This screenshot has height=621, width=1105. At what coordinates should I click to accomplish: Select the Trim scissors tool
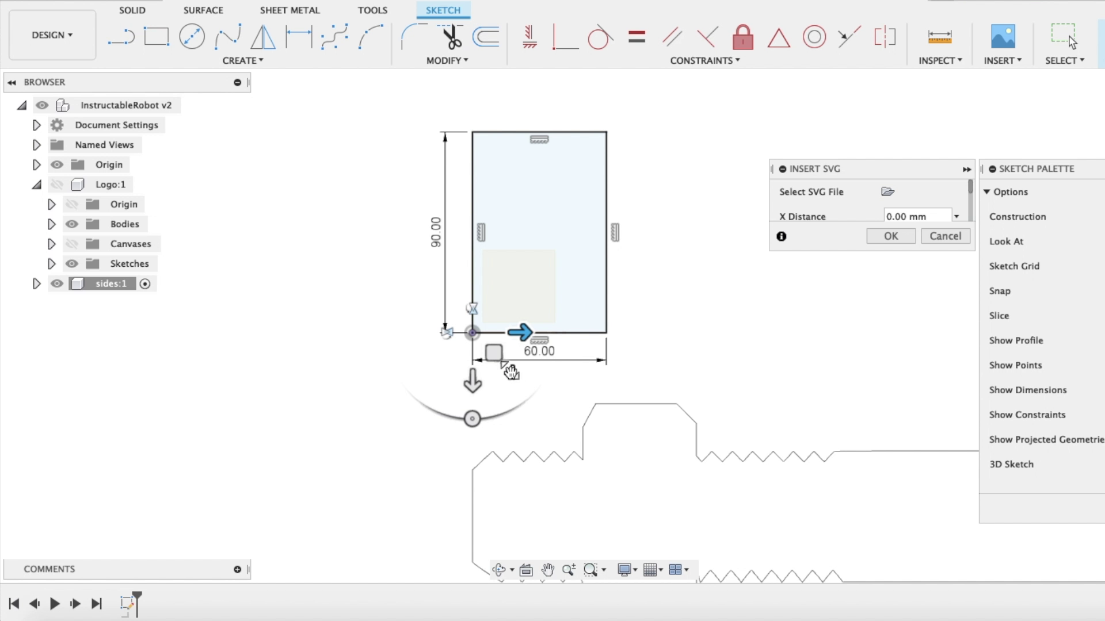(451, 36)
